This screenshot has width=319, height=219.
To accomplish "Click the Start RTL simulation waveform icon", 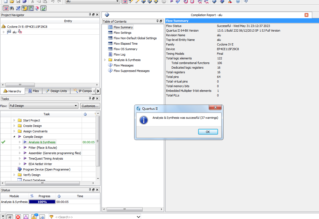I will tap(200, 1).
